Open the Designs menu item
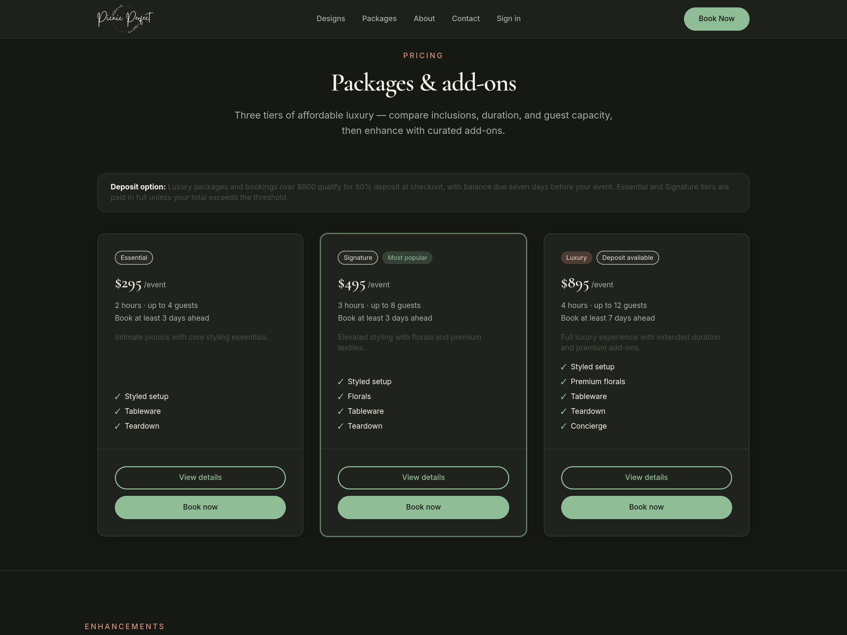The height and width of the screenshot is (635, 847). coord(330,19)
